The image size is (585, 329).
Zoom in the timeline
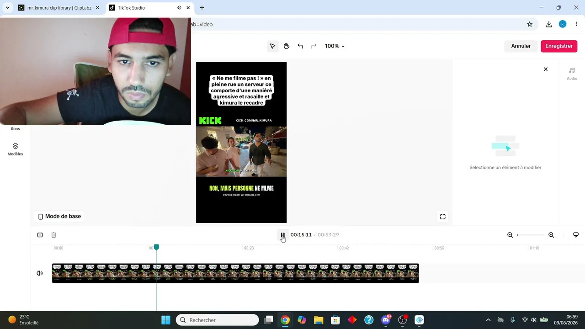pos(551,235)
